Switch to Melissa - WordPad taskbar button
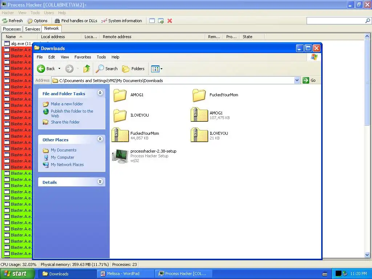 point(125,274)
